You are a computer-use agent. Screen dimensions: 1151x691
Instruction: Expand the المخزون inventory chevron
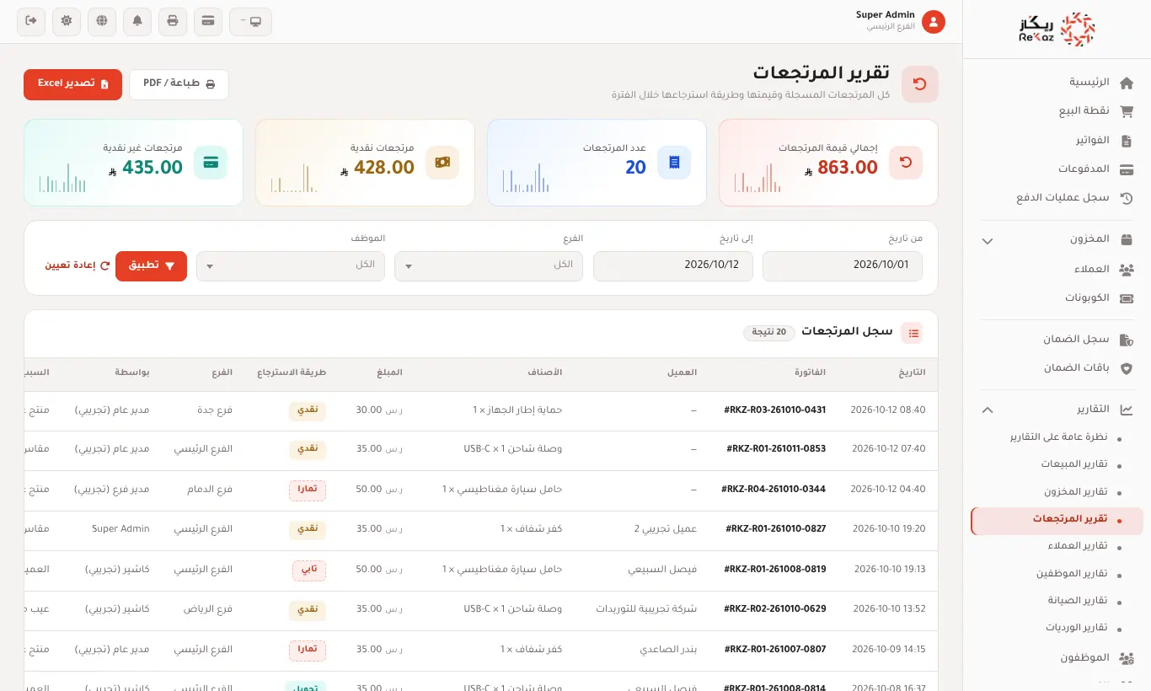988,241
